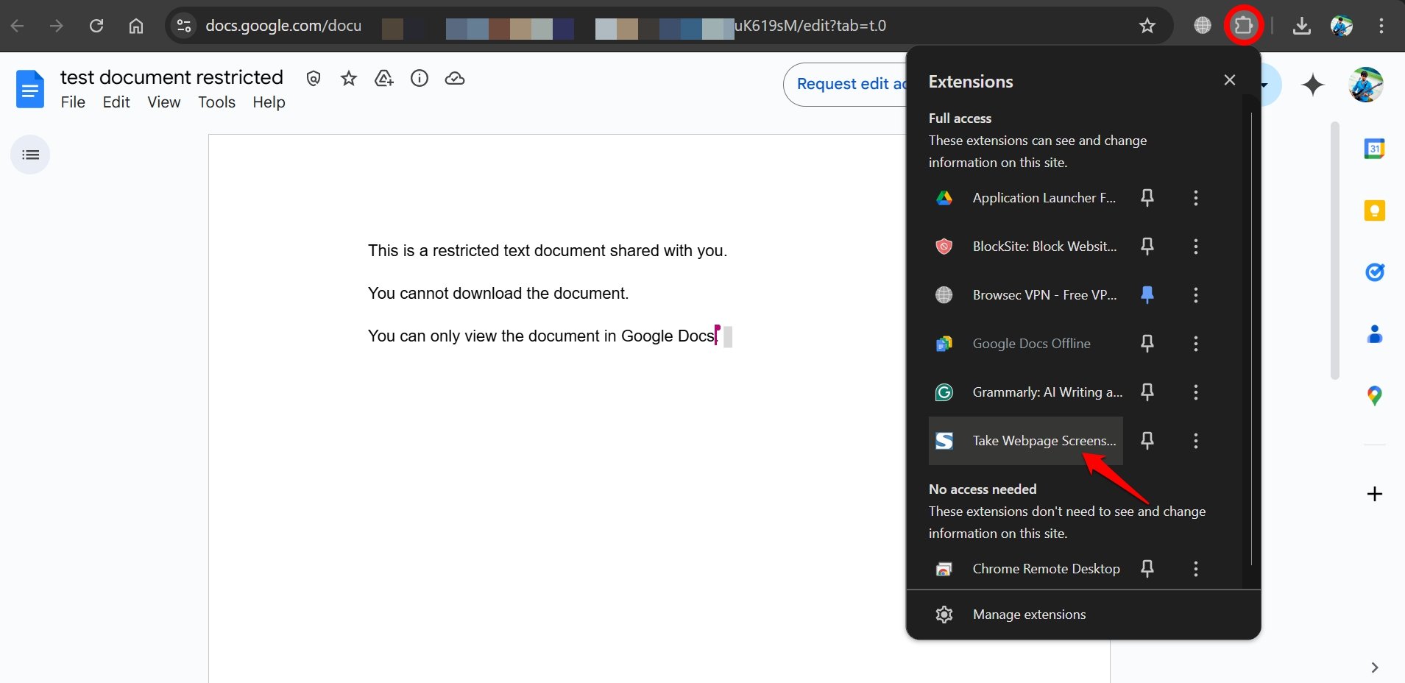Viewport: 1405px width, 683px height.
Task: Pin Google Docs Offline extension
Action: [1147, 343]
